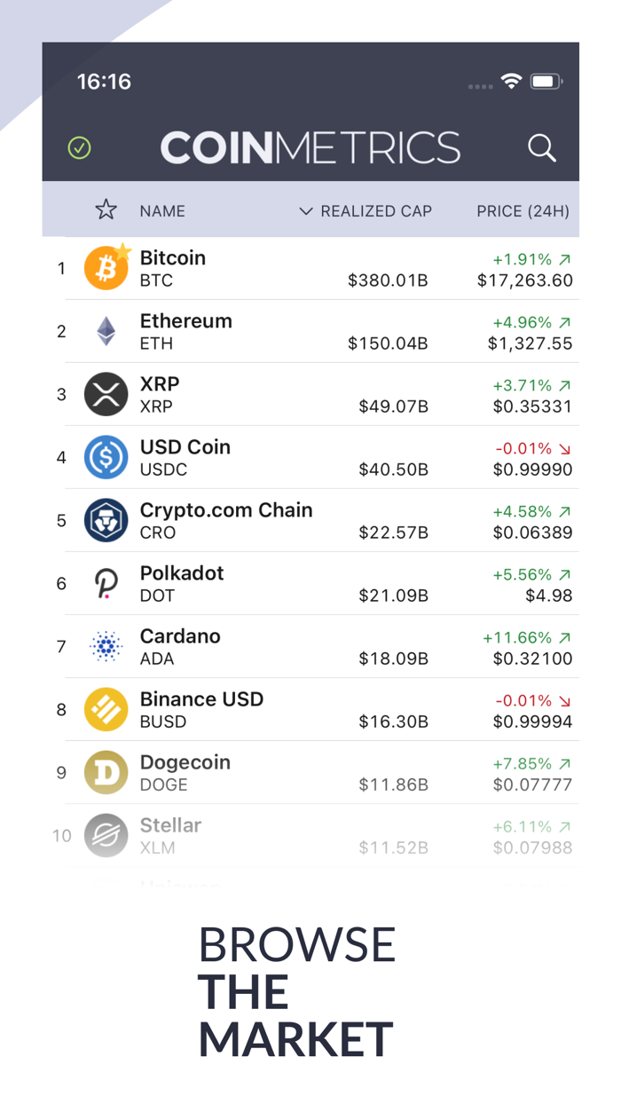Select the Bitcoin coin logo
Viewport: 621px width, 1104px height.
pos(106,268)
